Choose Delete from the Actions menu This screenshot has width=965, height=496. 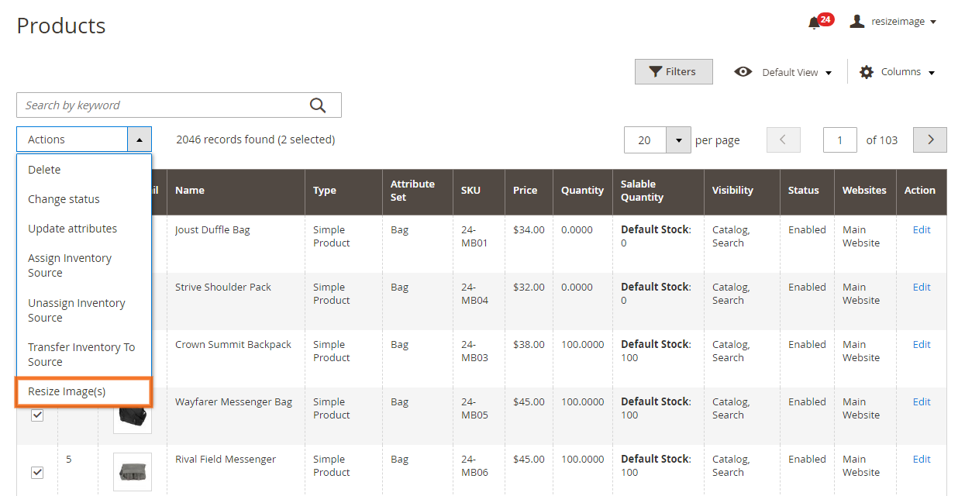[x=44, y=169]
